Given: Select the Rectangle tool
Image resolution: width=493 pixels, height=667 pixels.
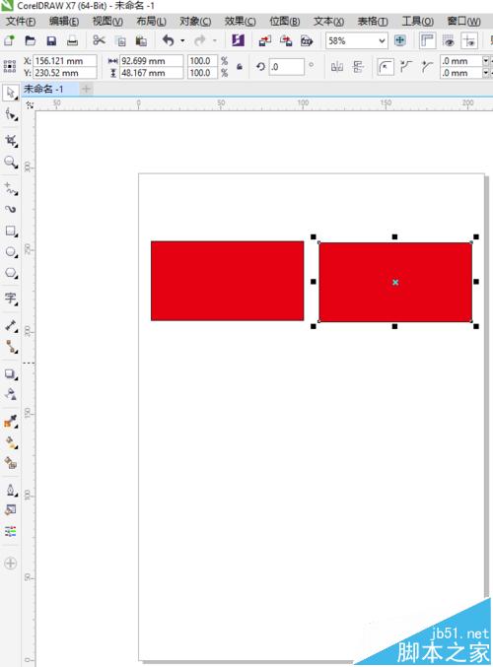Looking at the screenshot, I should [11, 231].
